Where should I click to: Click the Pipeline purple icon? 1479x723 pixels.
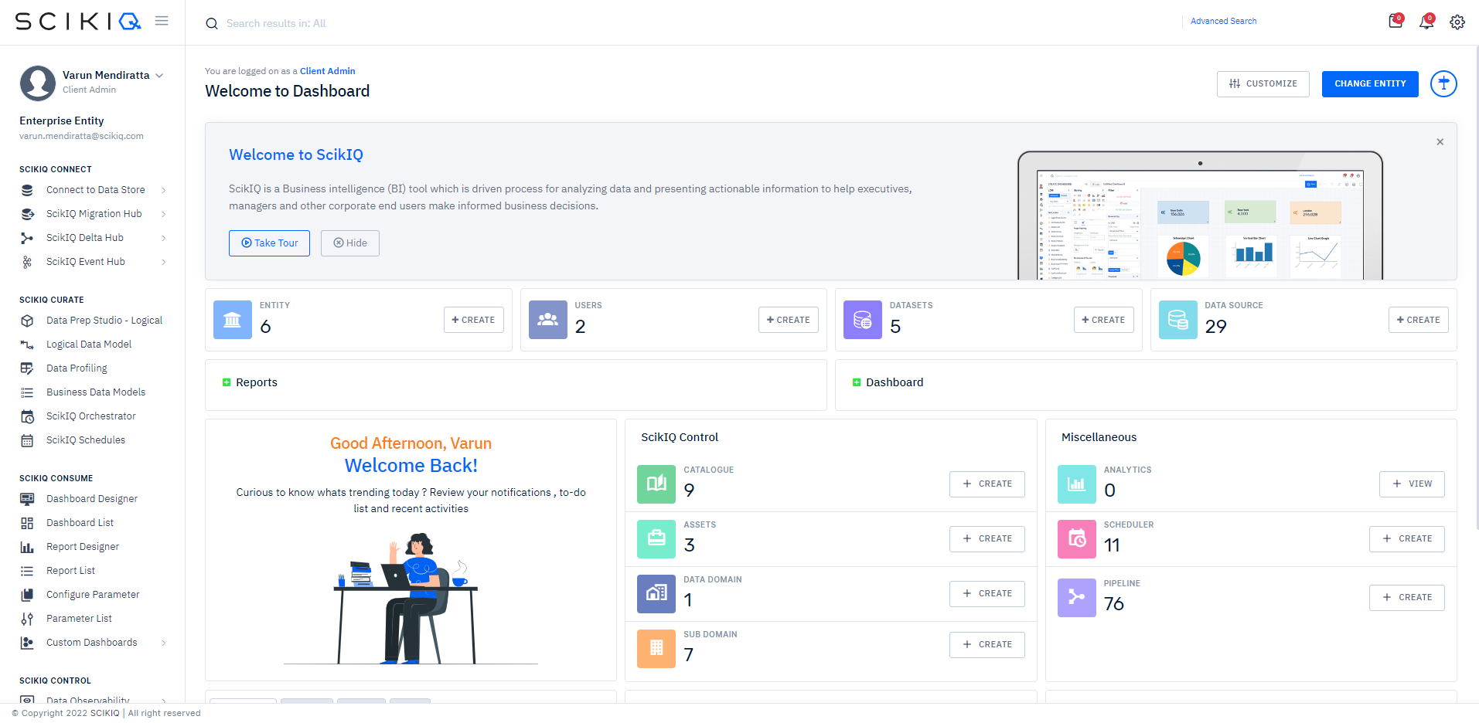[1077, 598]
